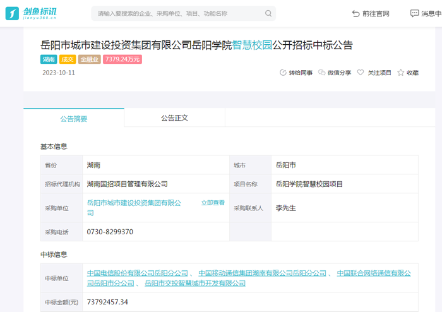Click 关注项目 label
Screen dimensions: 442x312
[x=379, y=73]
